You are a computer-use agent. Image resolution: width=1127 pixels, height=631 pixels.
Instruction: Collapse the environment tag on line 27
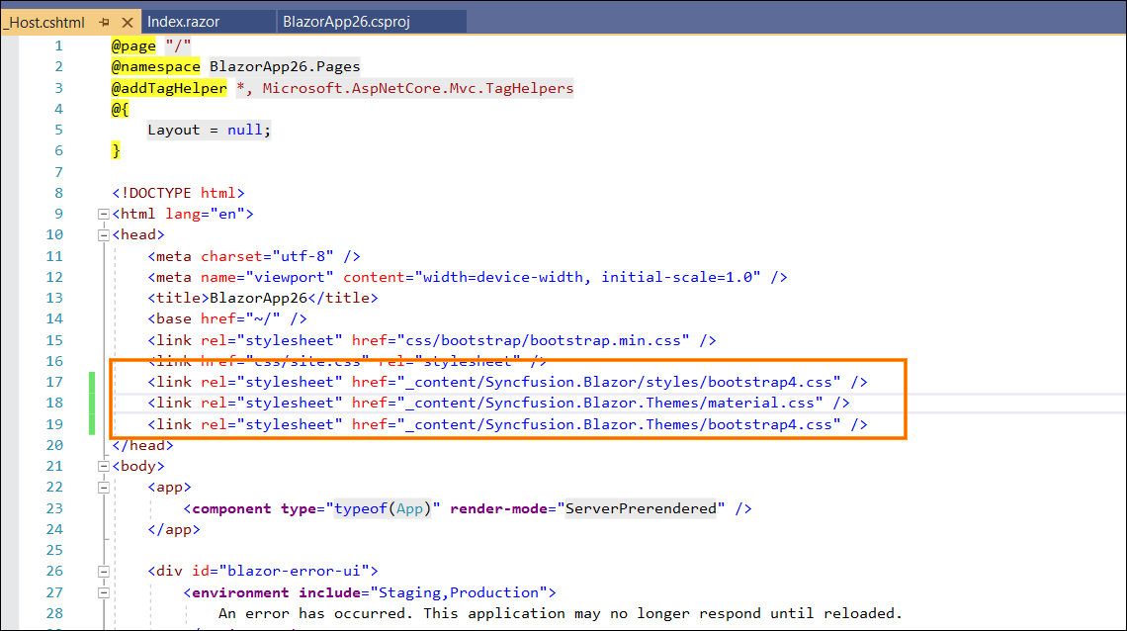[104, 592]
